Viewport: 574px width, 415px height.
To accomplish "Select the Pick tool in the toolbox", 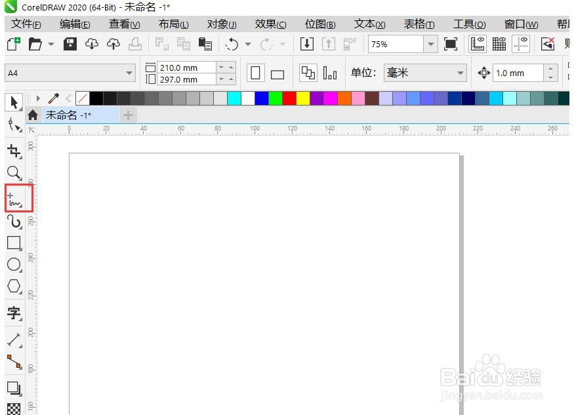I will click(x=14, y=102).
